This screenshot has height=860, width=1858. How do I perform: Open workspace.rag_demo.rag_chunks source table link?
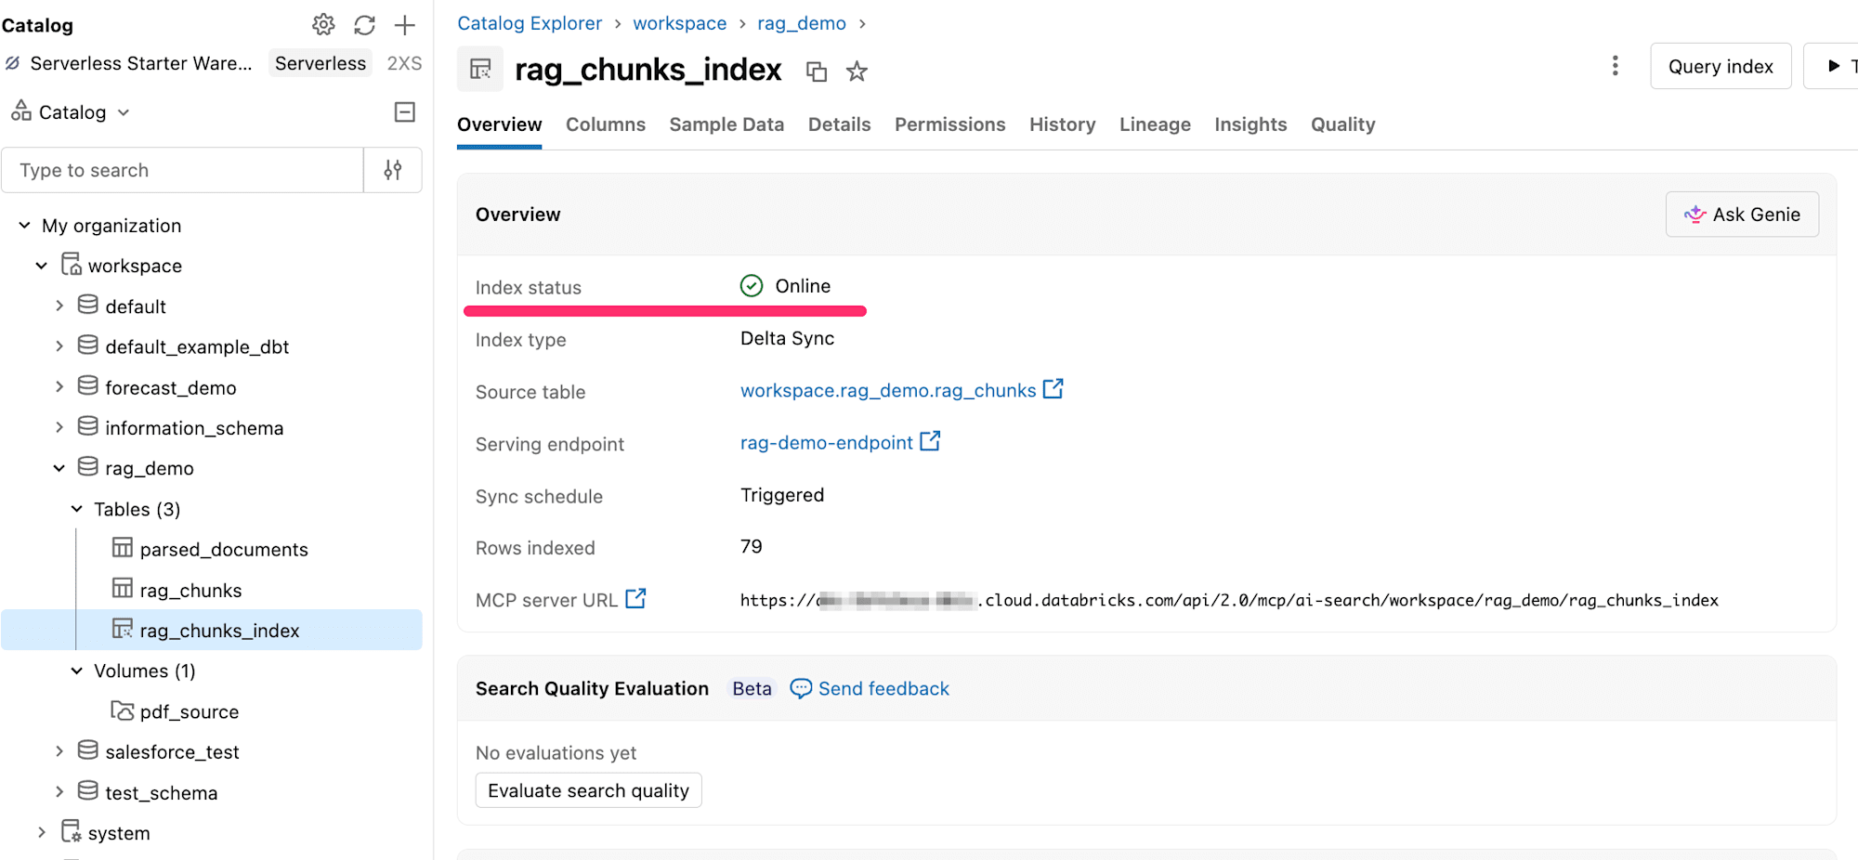(888, 391)
